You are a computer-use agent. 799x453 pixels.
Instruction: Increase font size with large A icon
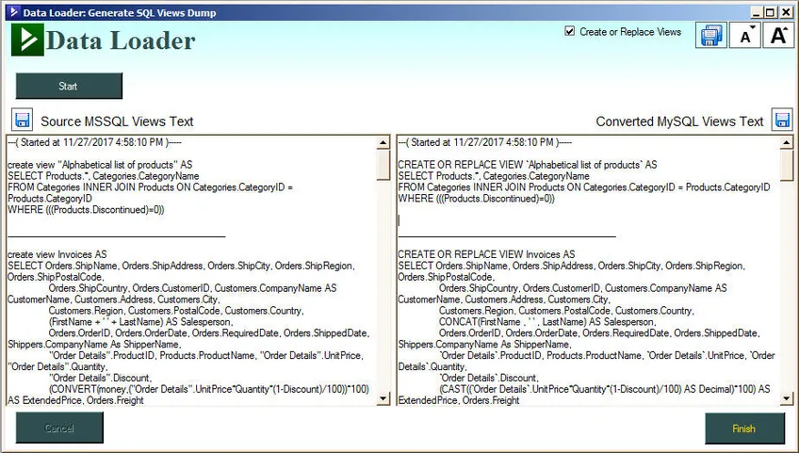(778, 35)
